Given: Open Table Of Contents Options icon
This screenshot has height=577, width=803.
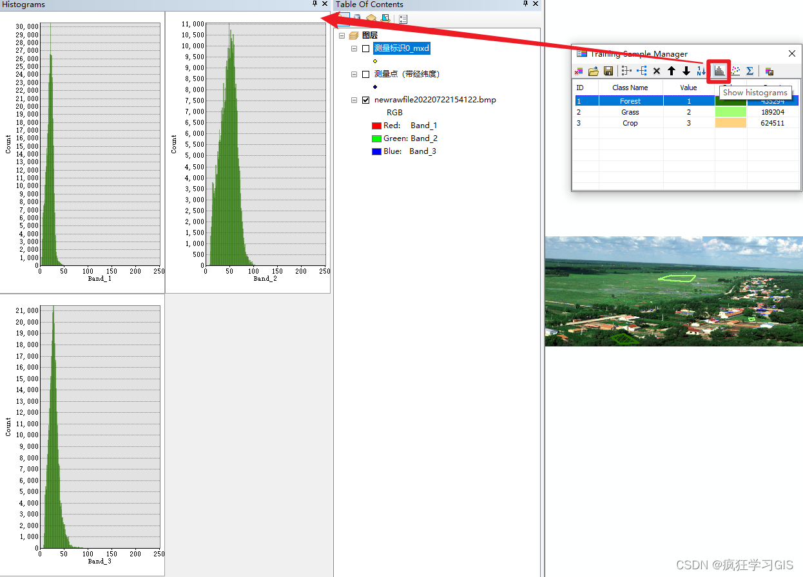Looking at the screenshot, I should tap(403, 19).
